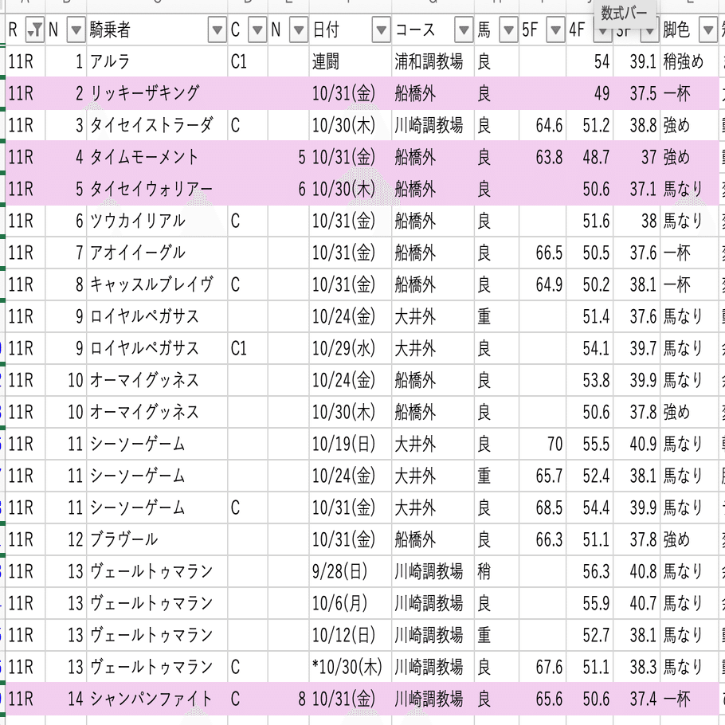Select the 5F value 63.8
Image resolution: width=725 pixels, height=725 pixels.
543,157
